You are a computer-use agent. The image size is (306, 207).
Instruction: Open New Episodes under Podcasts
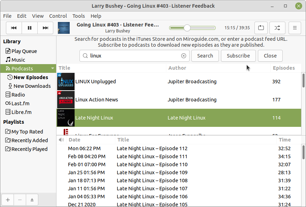[x=28, y=77]
